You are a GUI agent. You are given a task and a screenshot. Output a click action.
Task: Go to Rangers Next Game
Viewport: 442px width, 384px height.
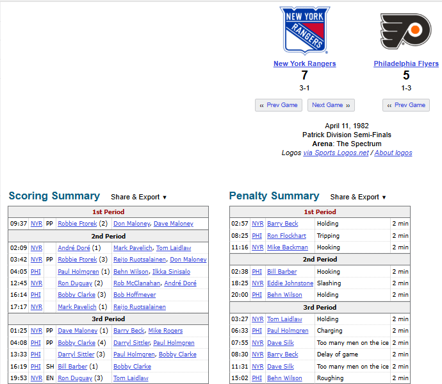pyautogui.click(x=331, y=105)
